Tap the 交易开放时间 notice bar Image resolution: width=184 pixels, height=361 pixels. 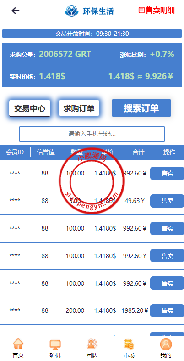point(92,34)
